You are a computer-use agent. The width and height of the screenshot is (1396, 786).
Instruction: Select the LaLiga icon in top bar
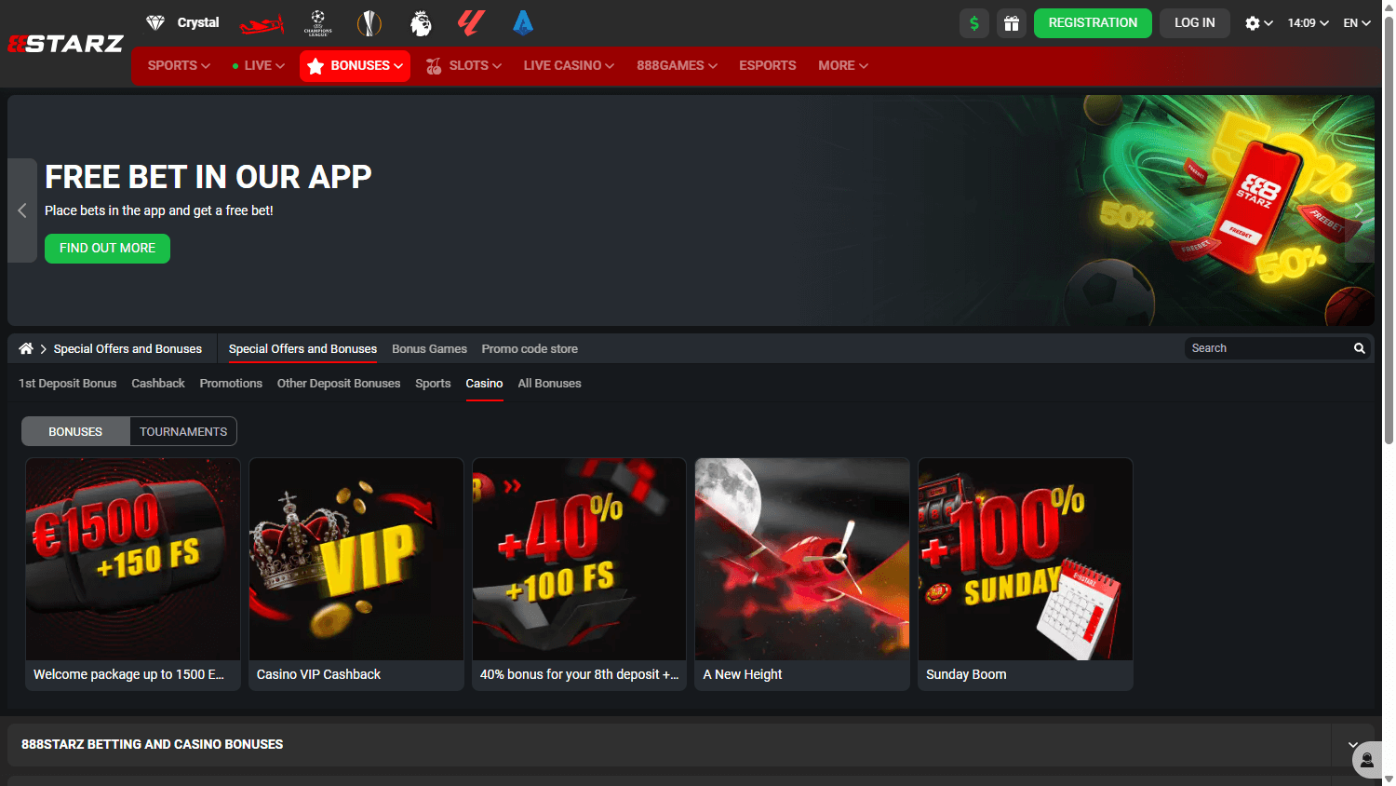tap(471, 23)
